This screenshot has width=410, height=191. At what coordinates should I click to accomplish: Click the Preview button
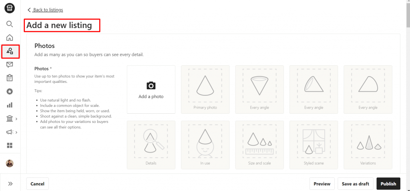click(322, 184)
